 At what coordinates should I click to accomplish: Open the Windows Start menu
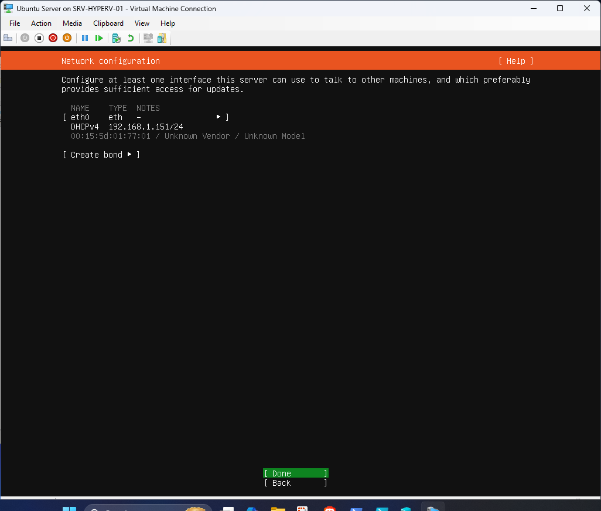pyautogui.click(x=70, y=507)
